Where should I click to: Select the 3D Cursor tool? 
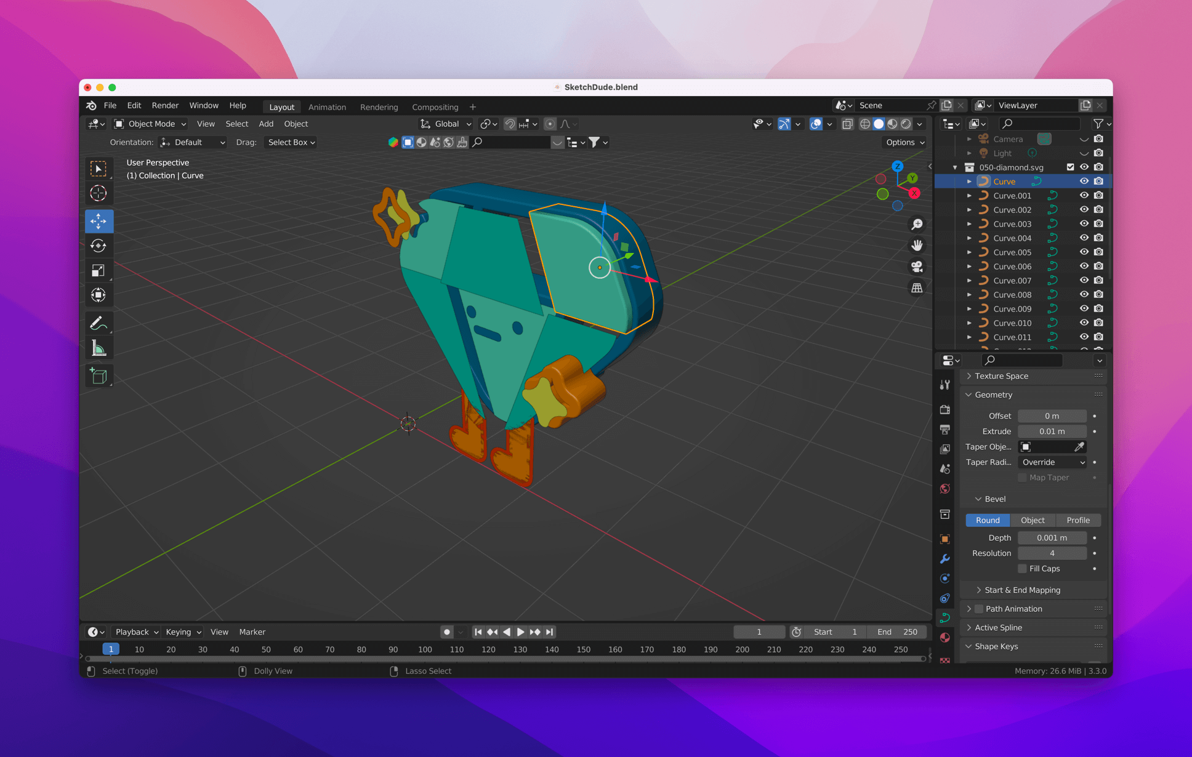pos(99,193)
